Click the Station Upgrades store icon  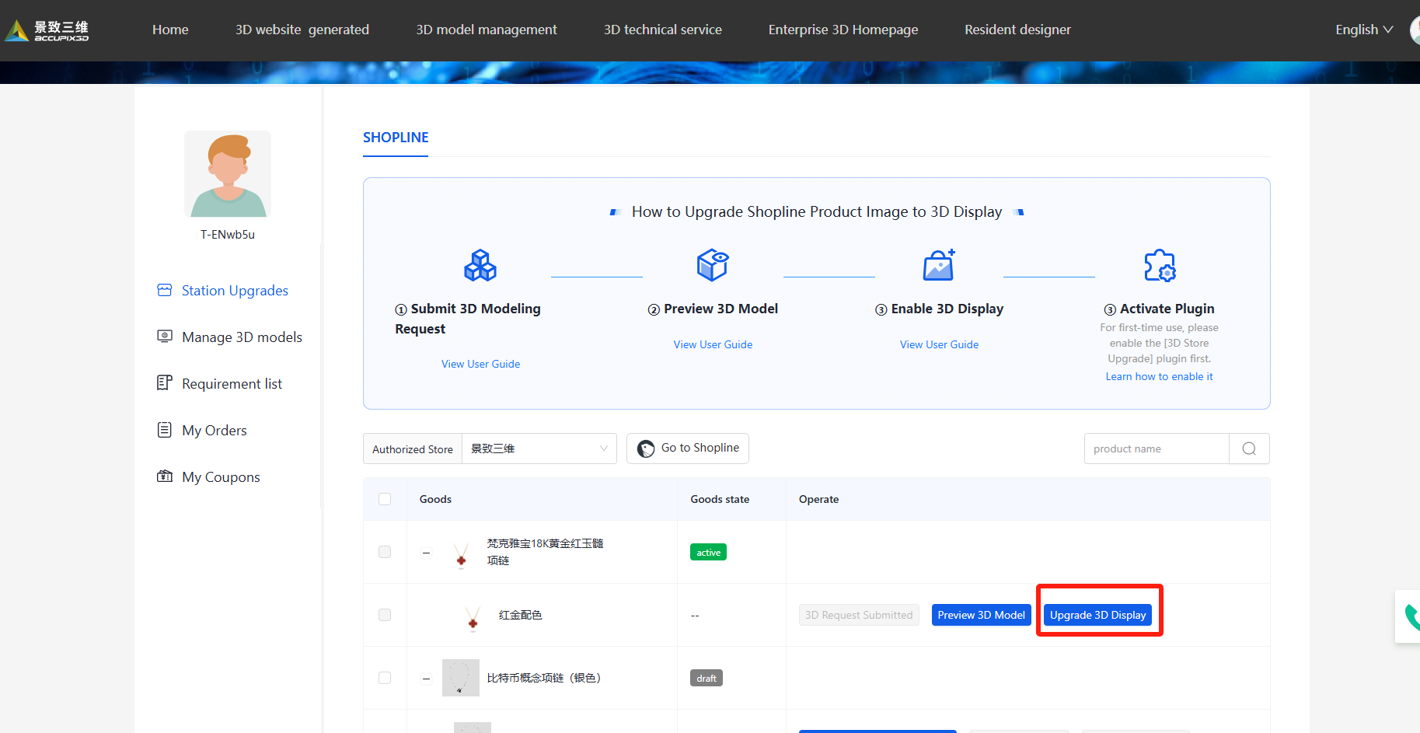[x=165, y=290]
